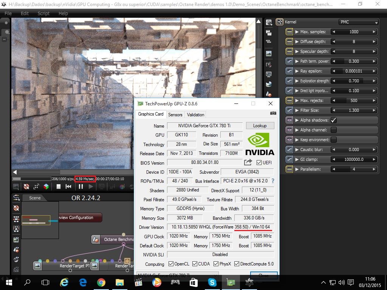Click the GPU-Z BIOS share export icon

(248, 162)
